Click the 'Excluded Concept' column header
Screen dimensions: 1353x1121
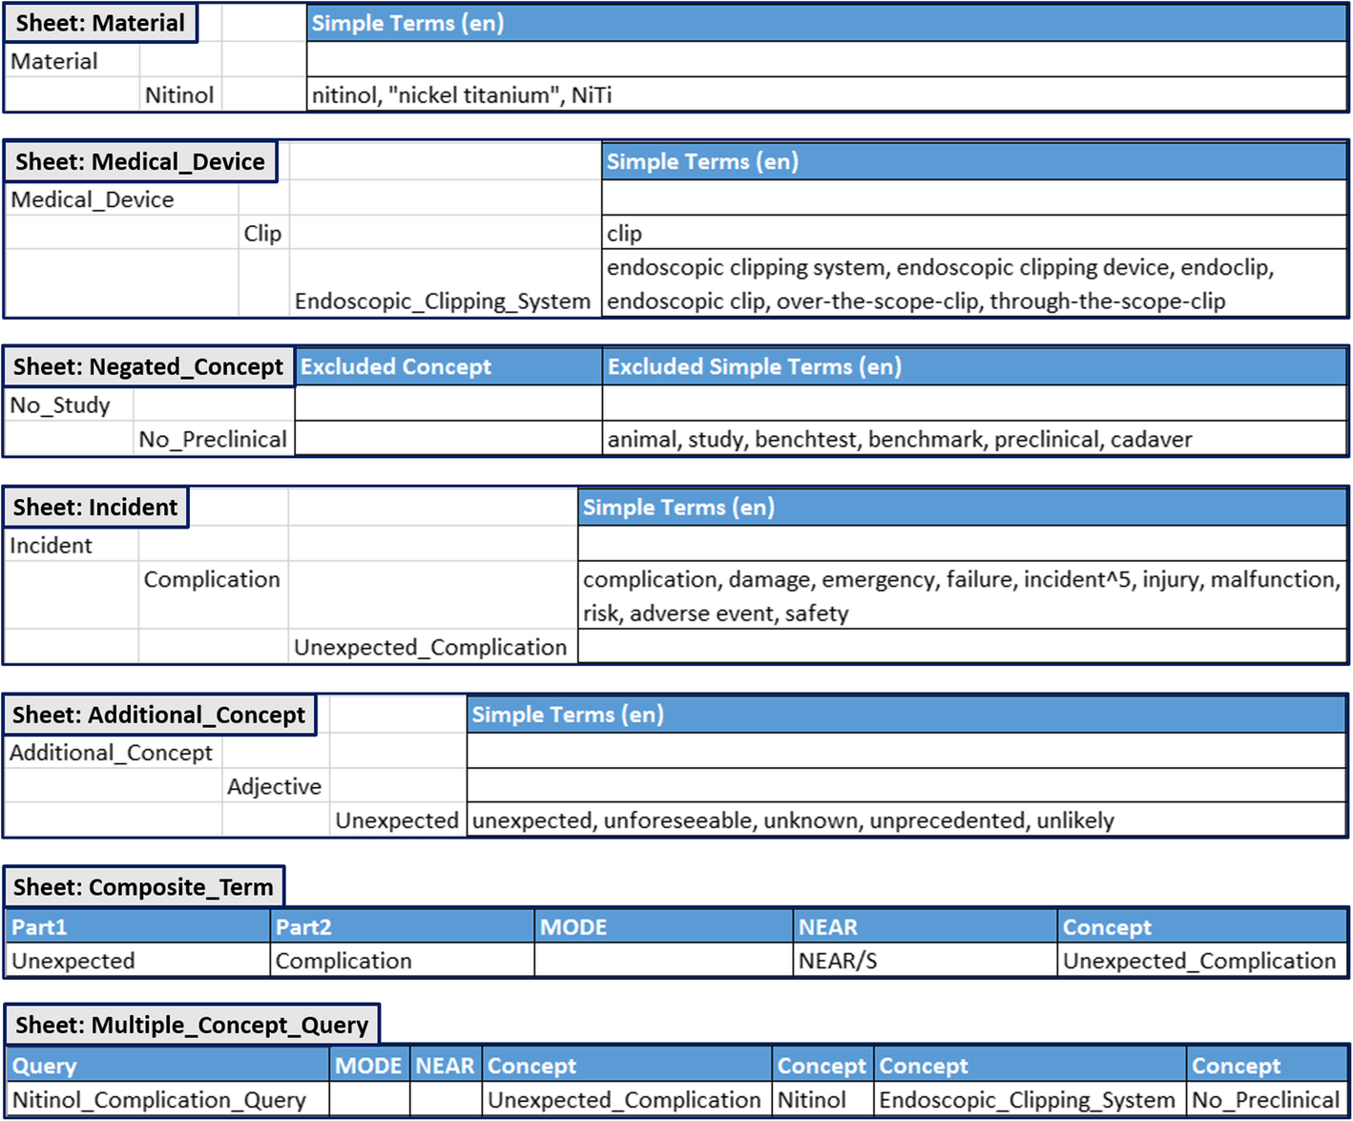[x=448, y=366]
